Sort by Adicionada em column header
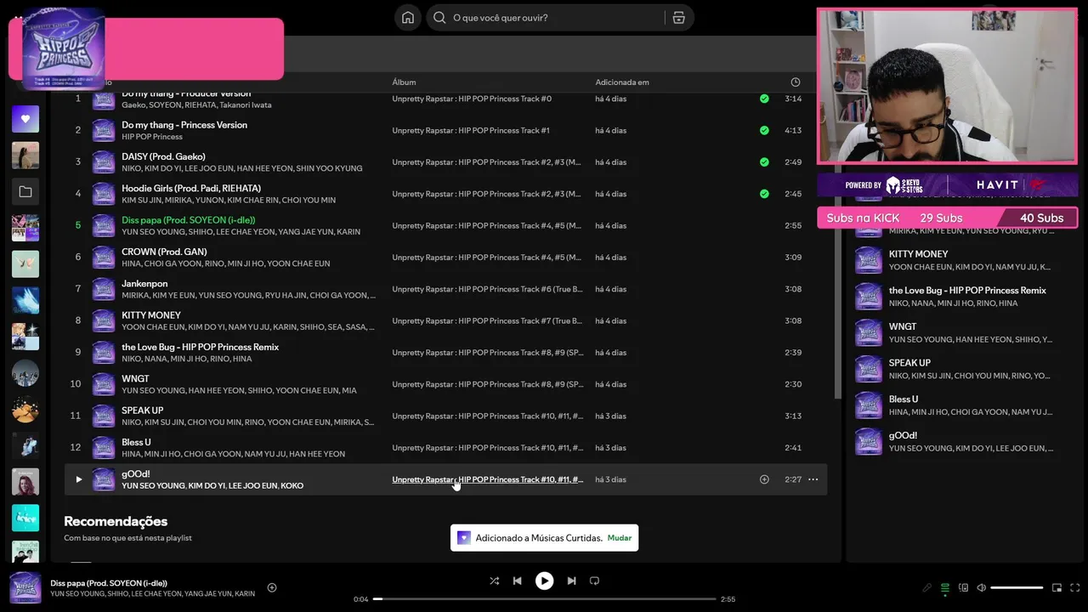The image size is (1088, 612). click(x=622, y=82)
